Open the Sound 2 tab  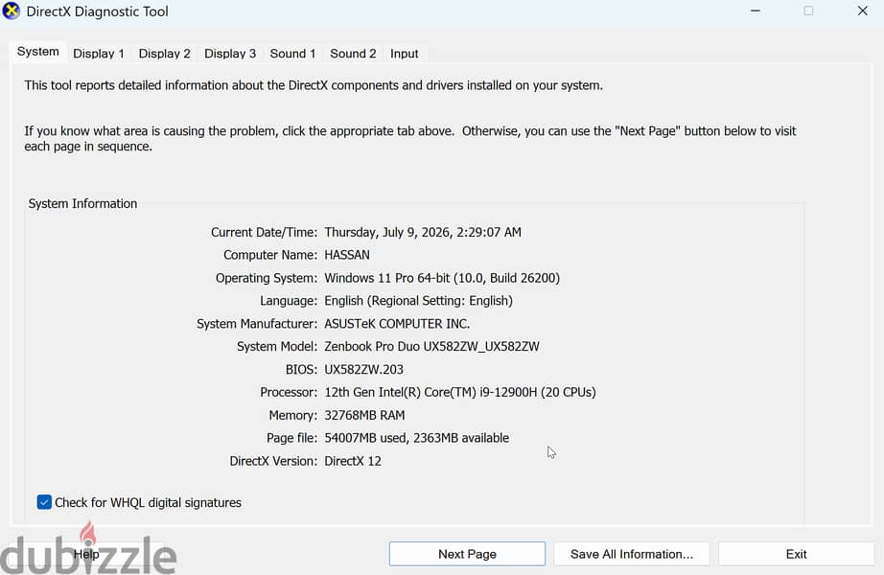pyautogui.click(x=353, y=54)
